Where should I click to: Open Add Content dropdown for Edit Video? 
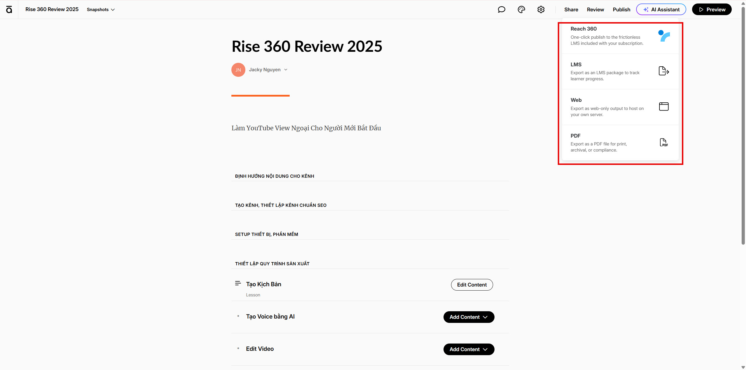tap(469, 349)
